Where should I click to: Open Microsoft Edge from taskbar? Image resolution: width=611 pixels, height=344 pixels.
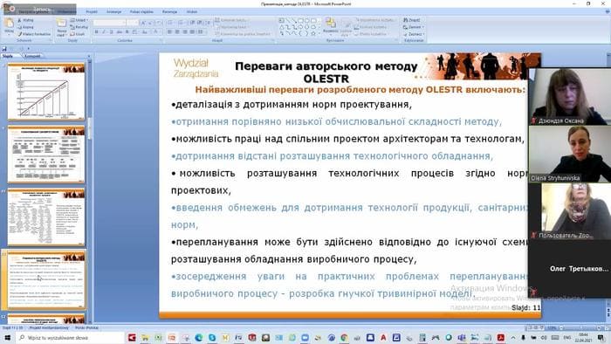pyautogui.click(x=199, y=337)
